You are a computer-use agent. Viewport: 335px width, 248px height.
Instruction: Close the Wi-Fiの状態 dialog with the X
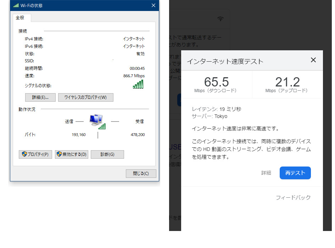click(x=153, y=5)
